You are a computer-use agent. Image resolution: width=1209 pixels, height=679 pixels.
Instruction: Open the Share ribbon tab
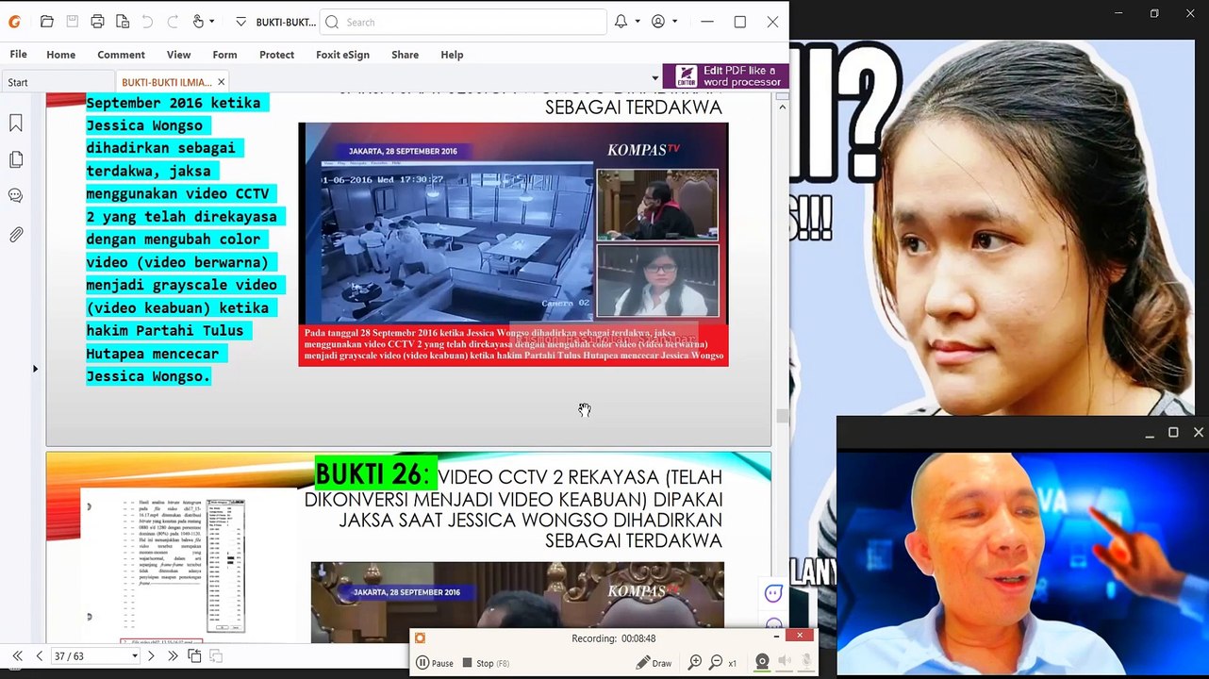405,55
